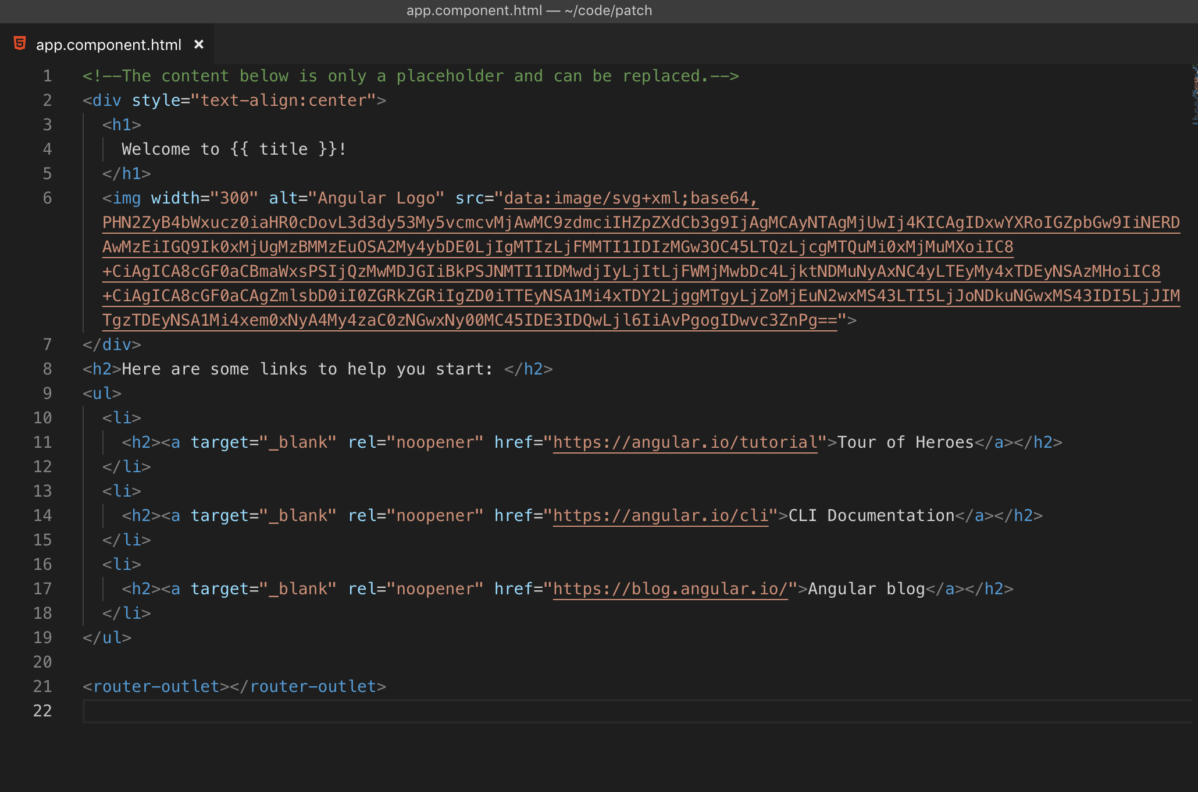The height and width of the screenshot is (792, 1198).
Task: Open the https://blog.angular.io/ link
Action: click(670, 588)
